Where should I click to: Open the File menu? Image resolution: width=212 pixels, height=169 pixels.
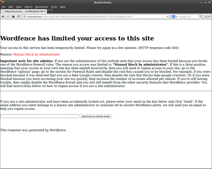click(4, 7)
